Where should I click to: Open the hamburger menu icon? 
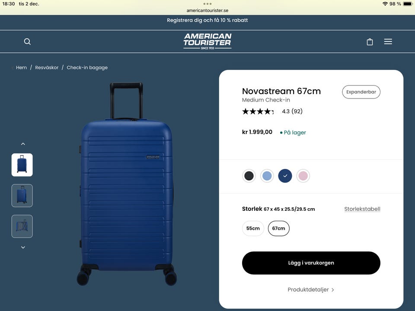388,41
